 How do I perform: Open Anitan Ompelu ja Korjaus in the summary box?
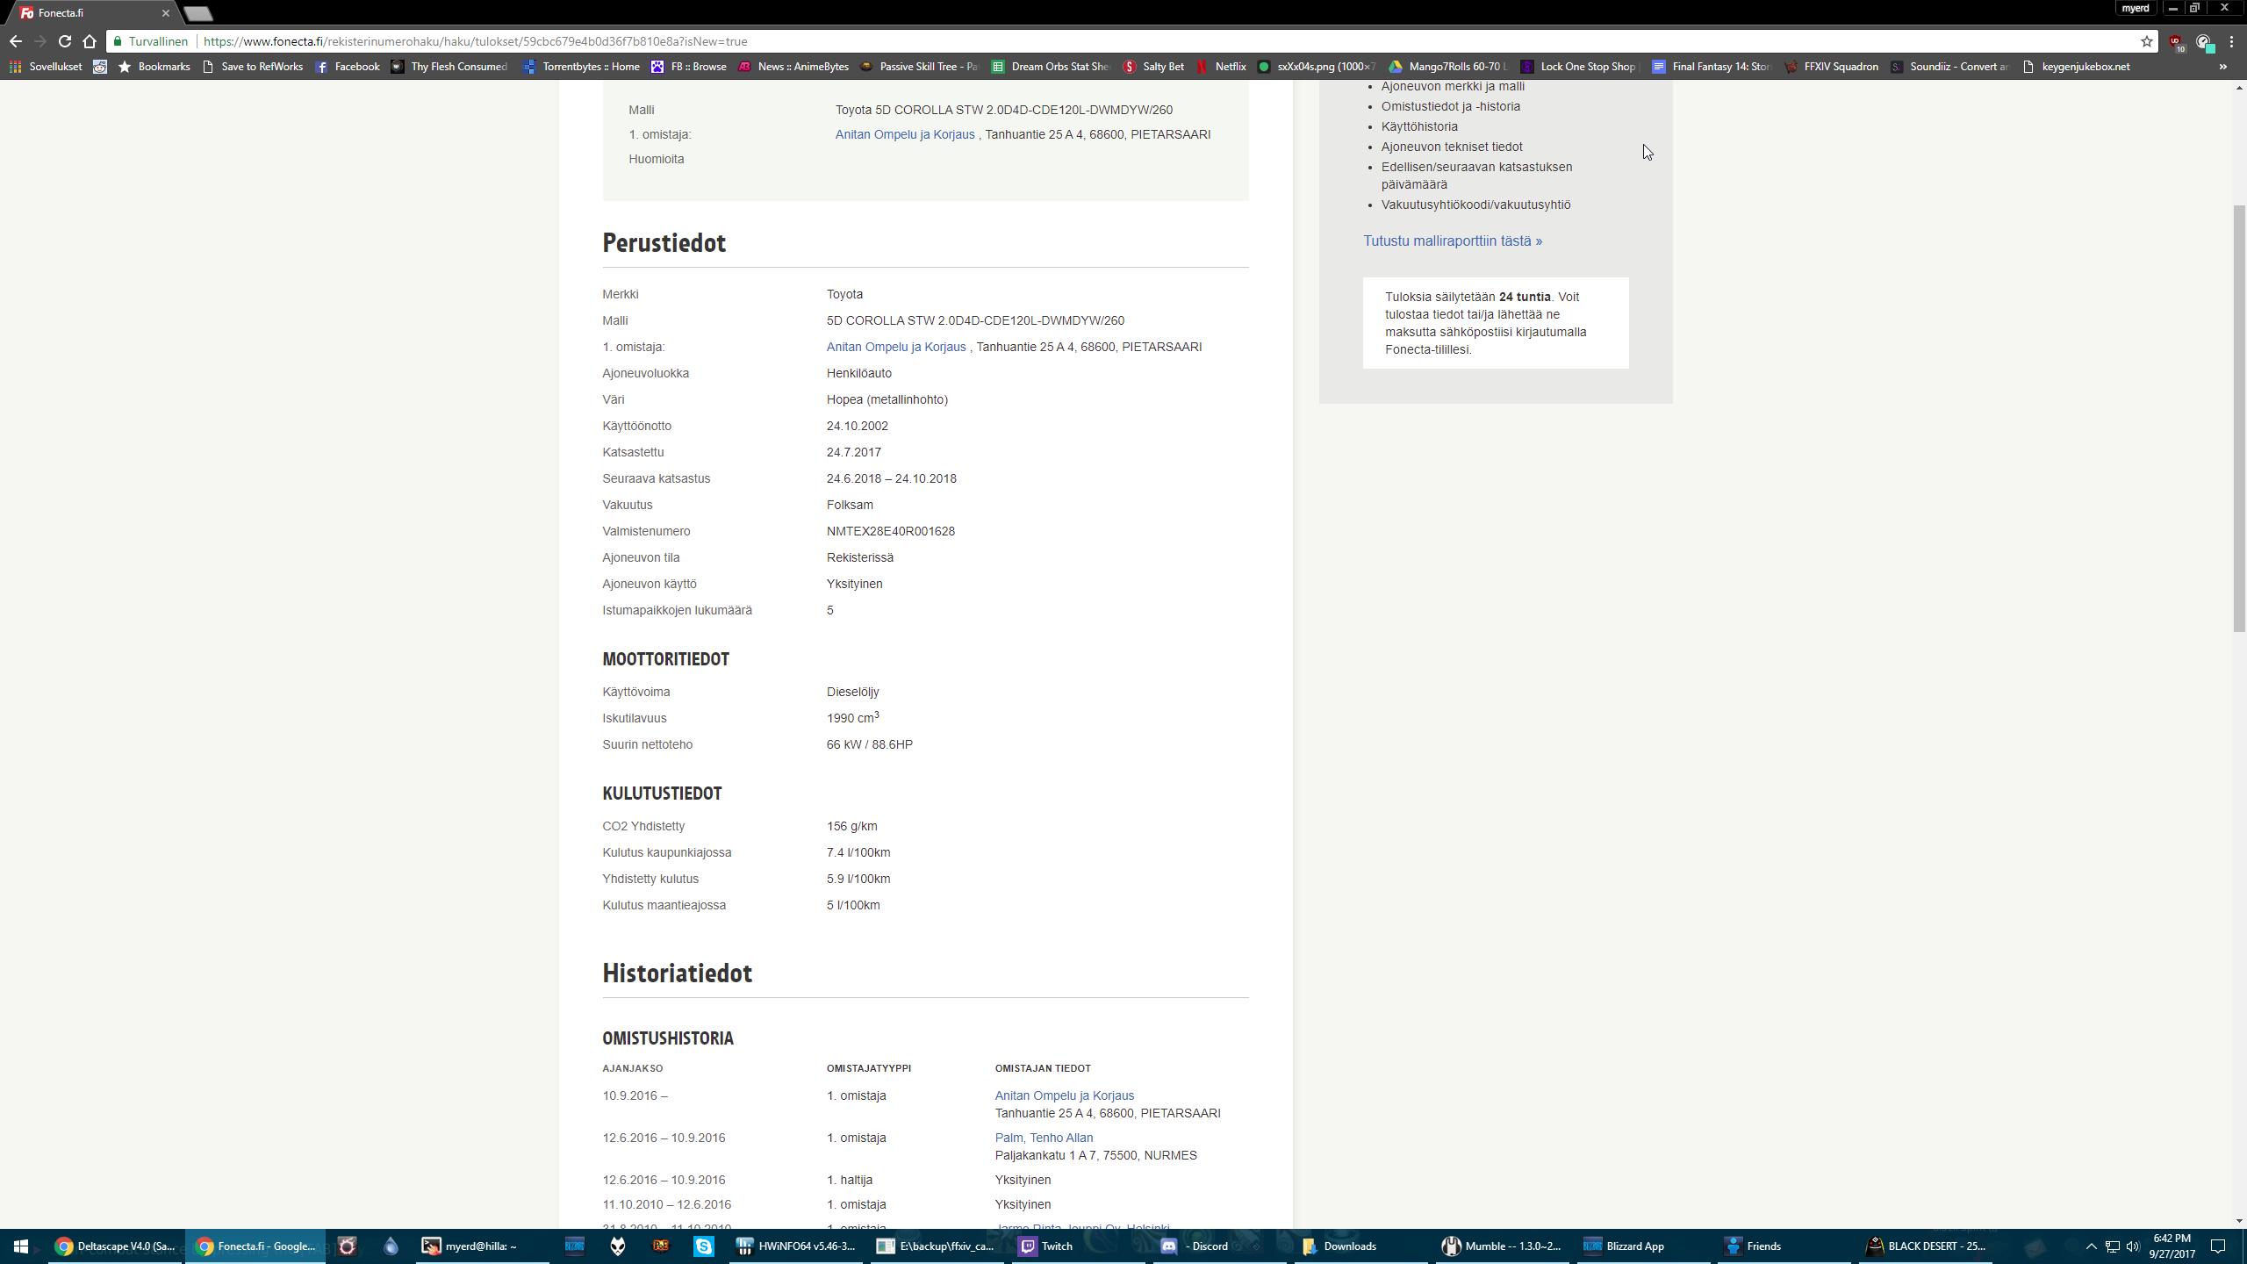coord(904,134)
